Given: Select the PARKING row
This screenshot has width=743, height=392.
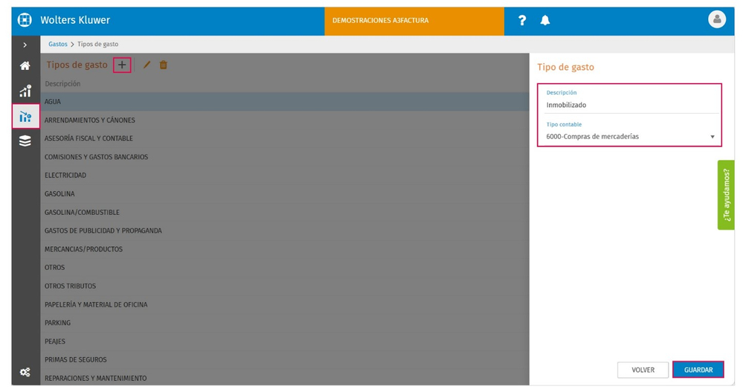Looking at the screenshot, I should [284, 323].
